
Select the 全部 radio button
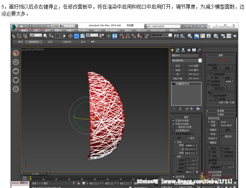pos(222,78)
